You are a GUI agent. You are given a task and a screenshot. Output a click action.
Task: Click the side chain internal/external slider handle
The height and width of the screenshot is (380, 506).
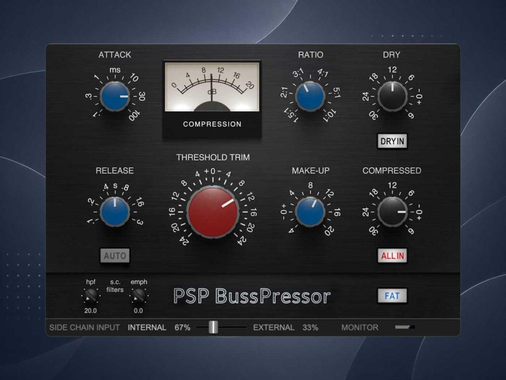click(213, 327)
